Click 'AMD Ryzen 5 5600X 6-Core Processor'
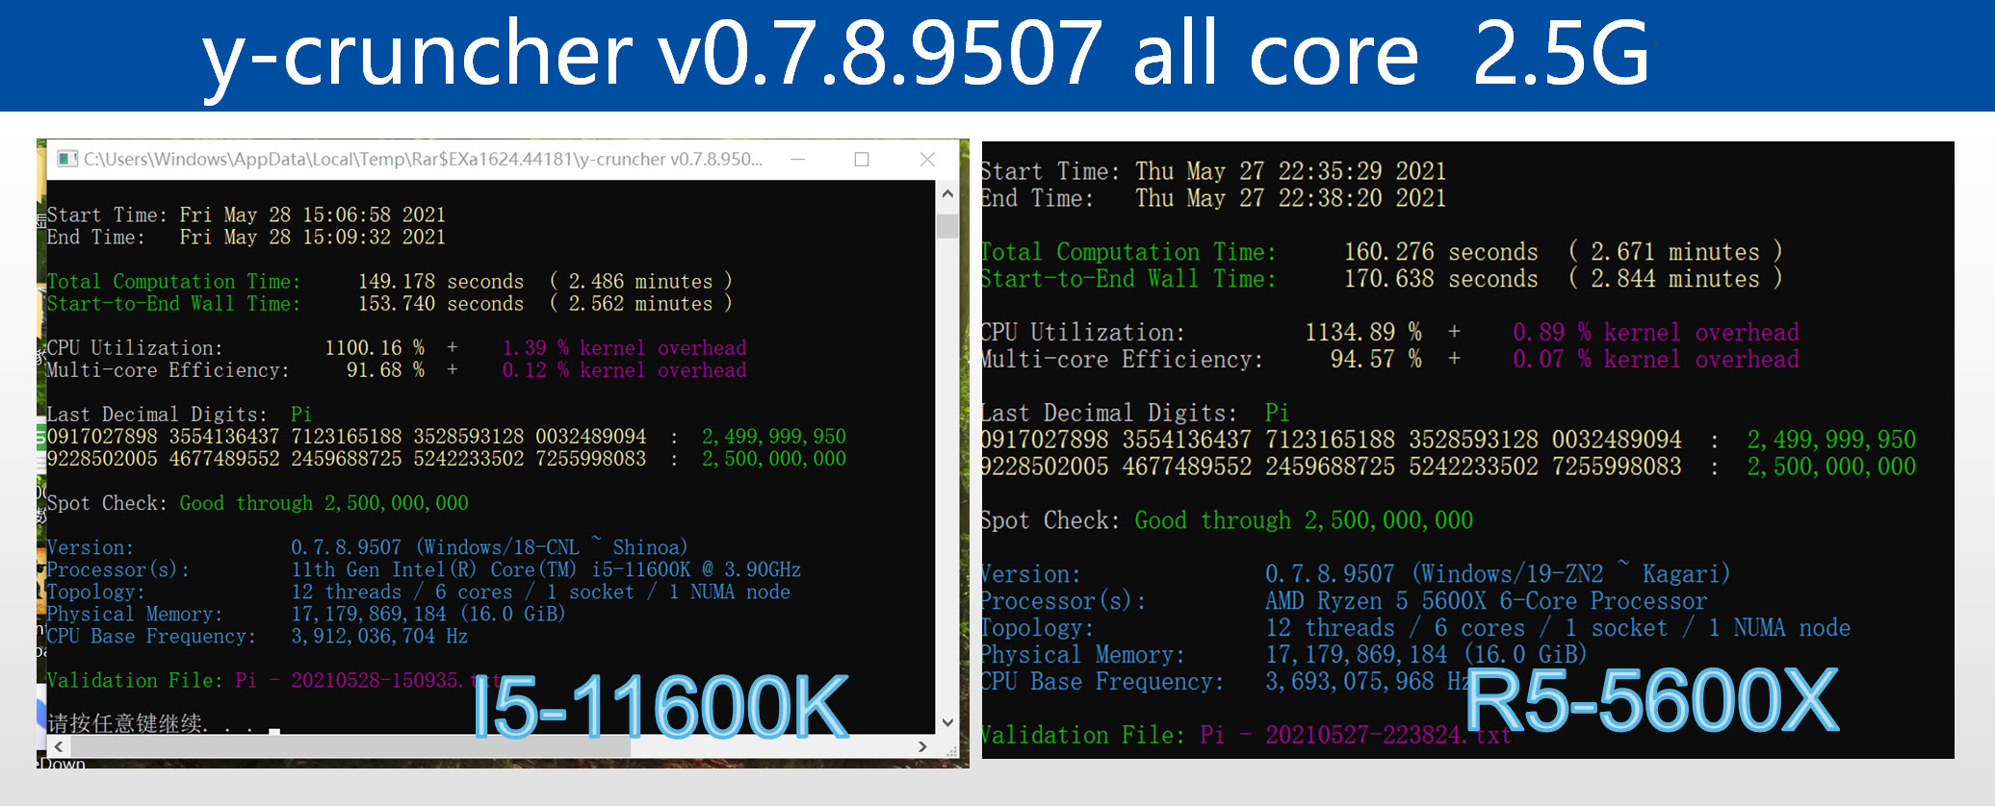Viewport: 1995px width, 806px height. pos(1487,601)
